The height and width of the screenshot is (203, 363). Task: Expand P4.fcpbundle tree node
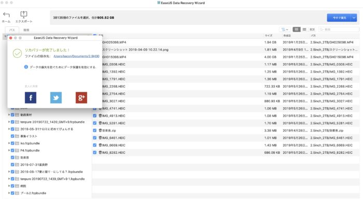click(x=9, y=151)
